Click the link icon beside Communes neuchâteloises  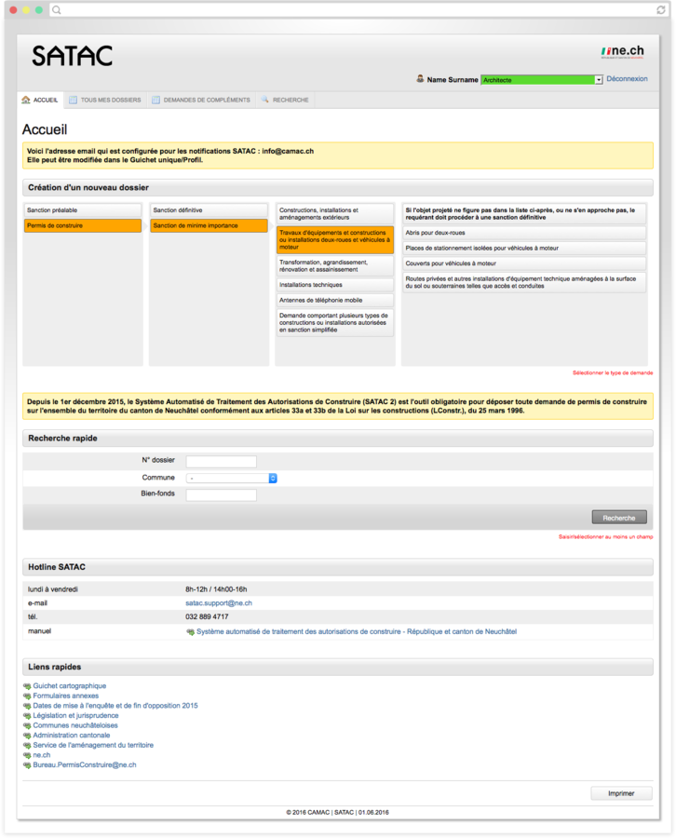pos(27,725)
